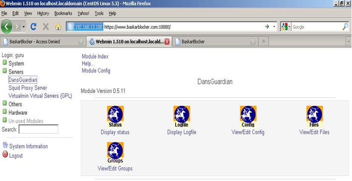
Task: Click the Groups horseman icon
Action: click(115, 153)
